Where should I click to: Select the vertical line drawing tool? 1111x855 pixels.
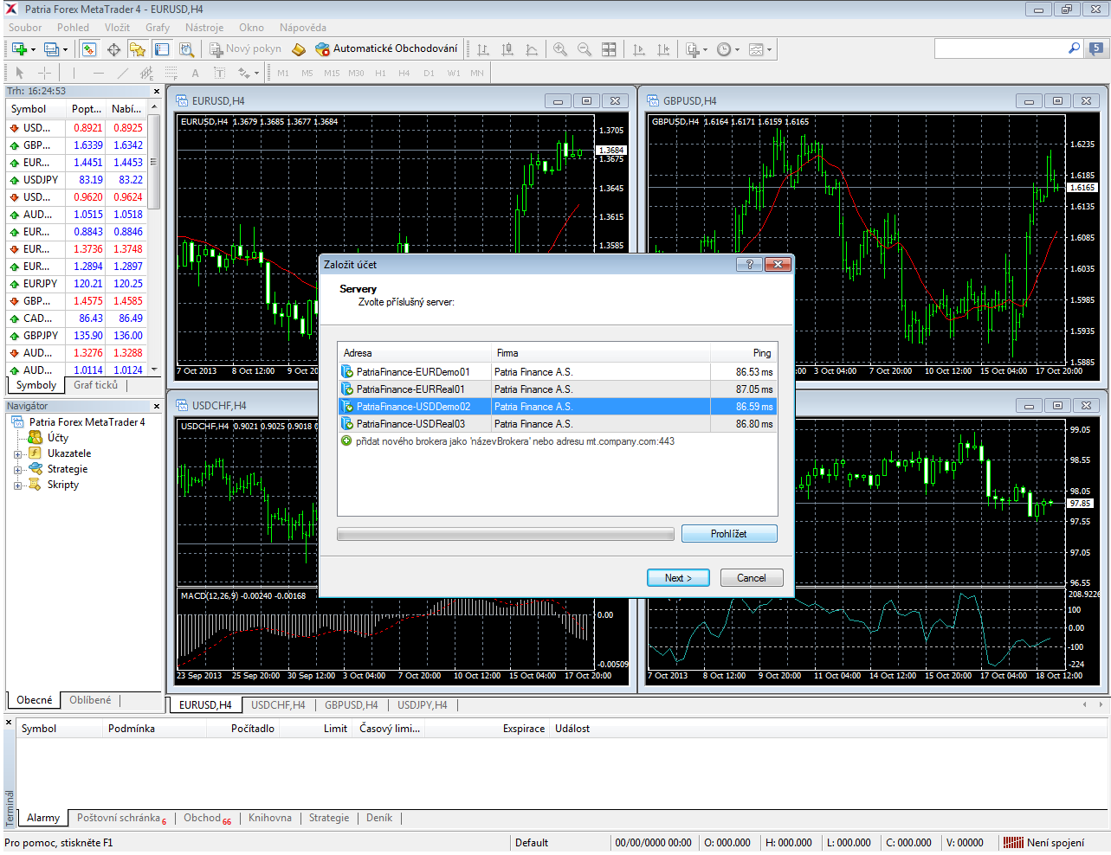coord(74,74)
